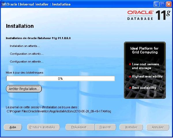
Task: Go back with the Précédent button
Action: [80, 127]
